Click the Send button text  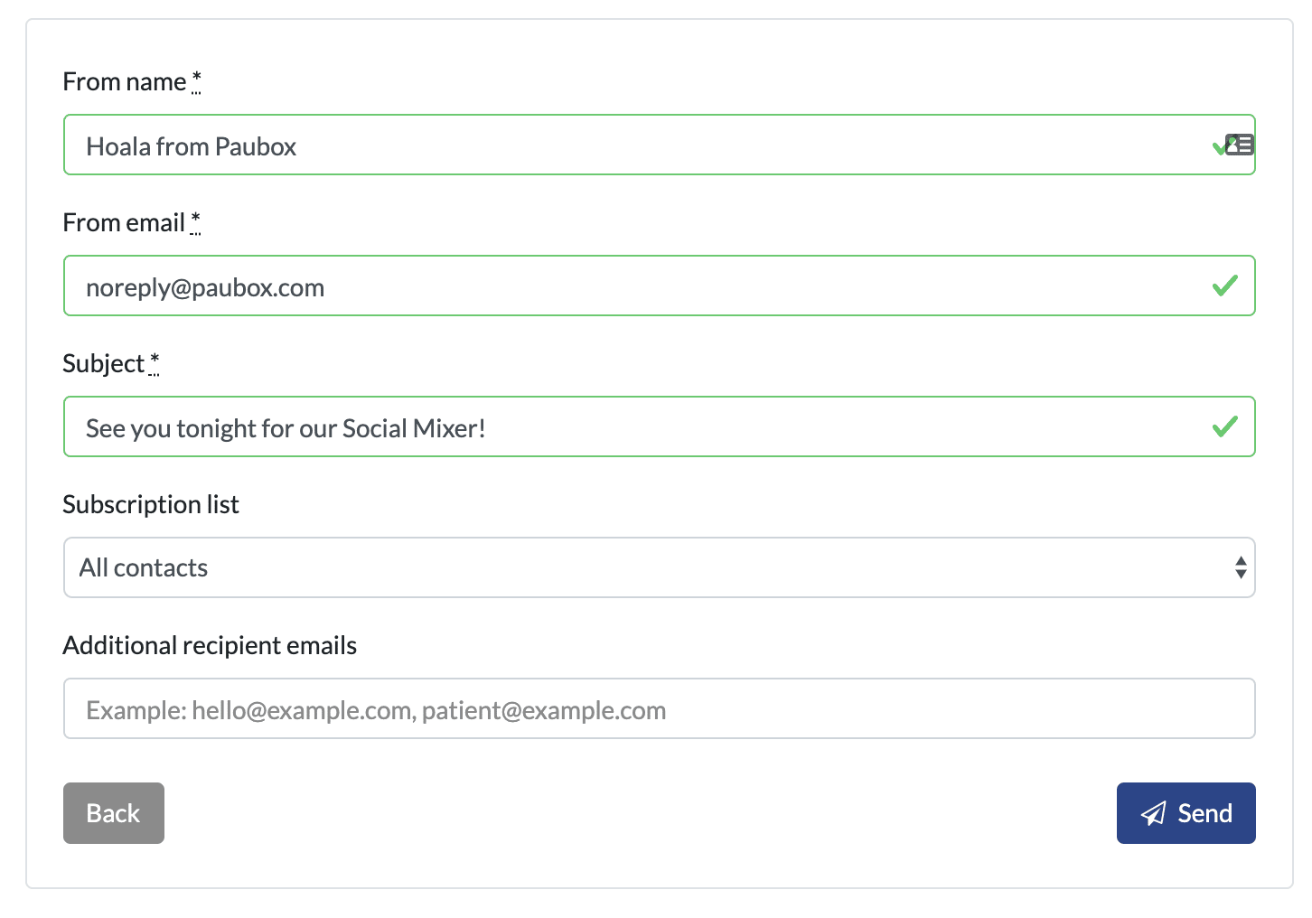tap(1204, 814)
